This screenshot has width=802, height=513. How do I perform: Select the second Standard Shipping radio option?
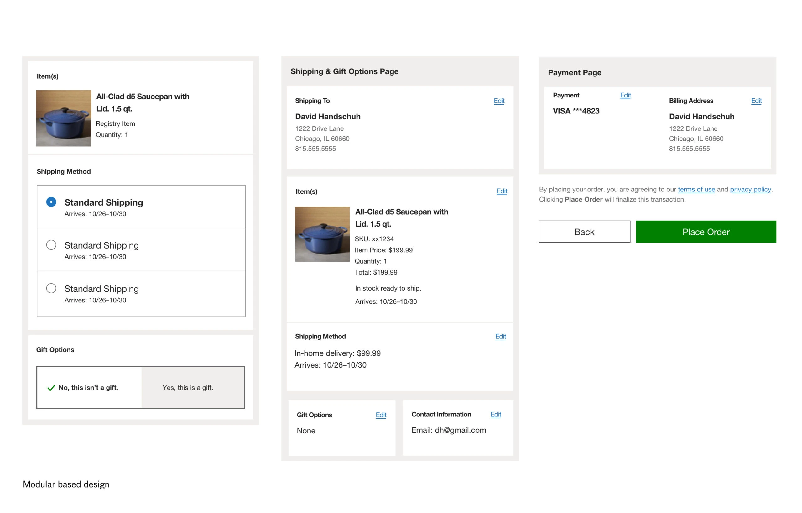[51, 245]
